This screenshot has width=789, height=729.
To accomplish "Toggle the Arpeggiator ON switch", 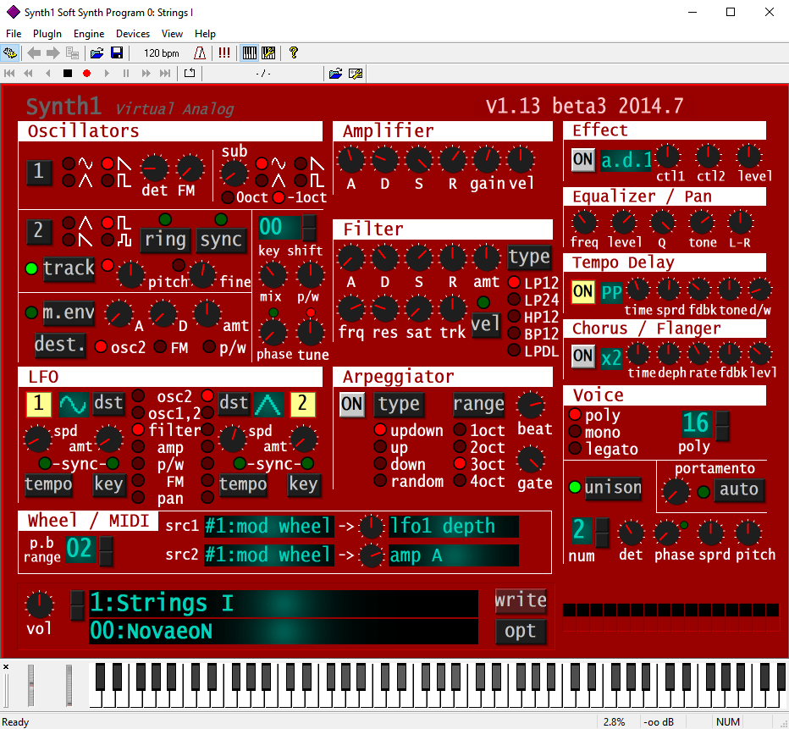I will 351,404.
